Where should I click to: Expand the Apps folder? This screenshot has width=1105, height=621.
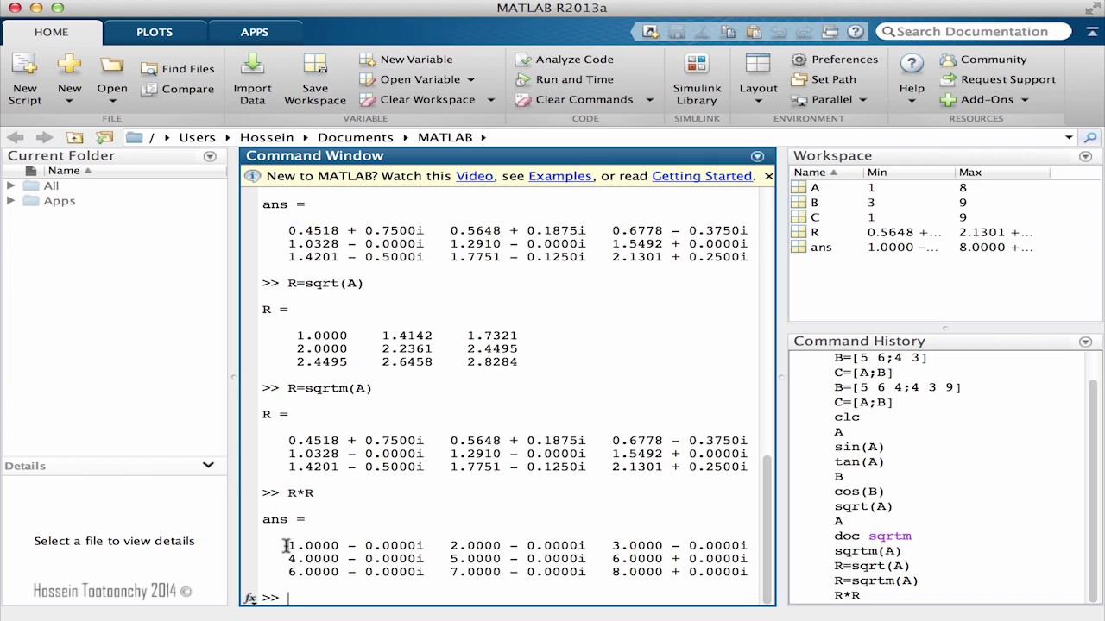tap(10, 200)
